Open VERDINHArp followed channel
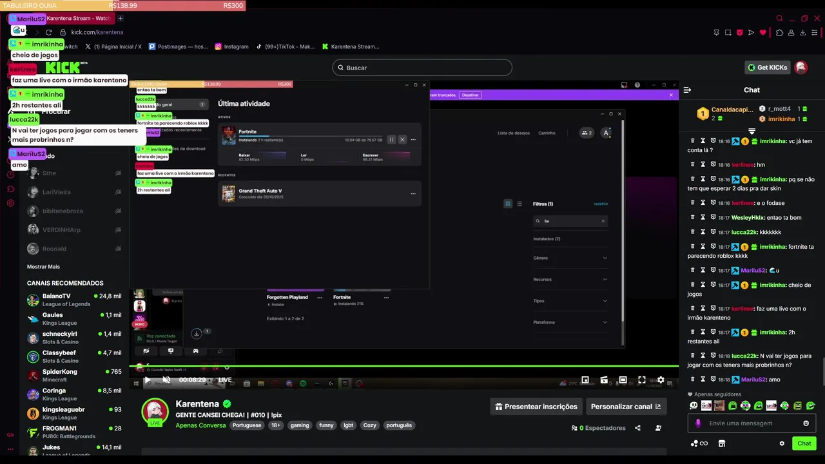Image resolution: width=825 pixels, height=464 pixels. pyautogui.click(x=74, y=229)
